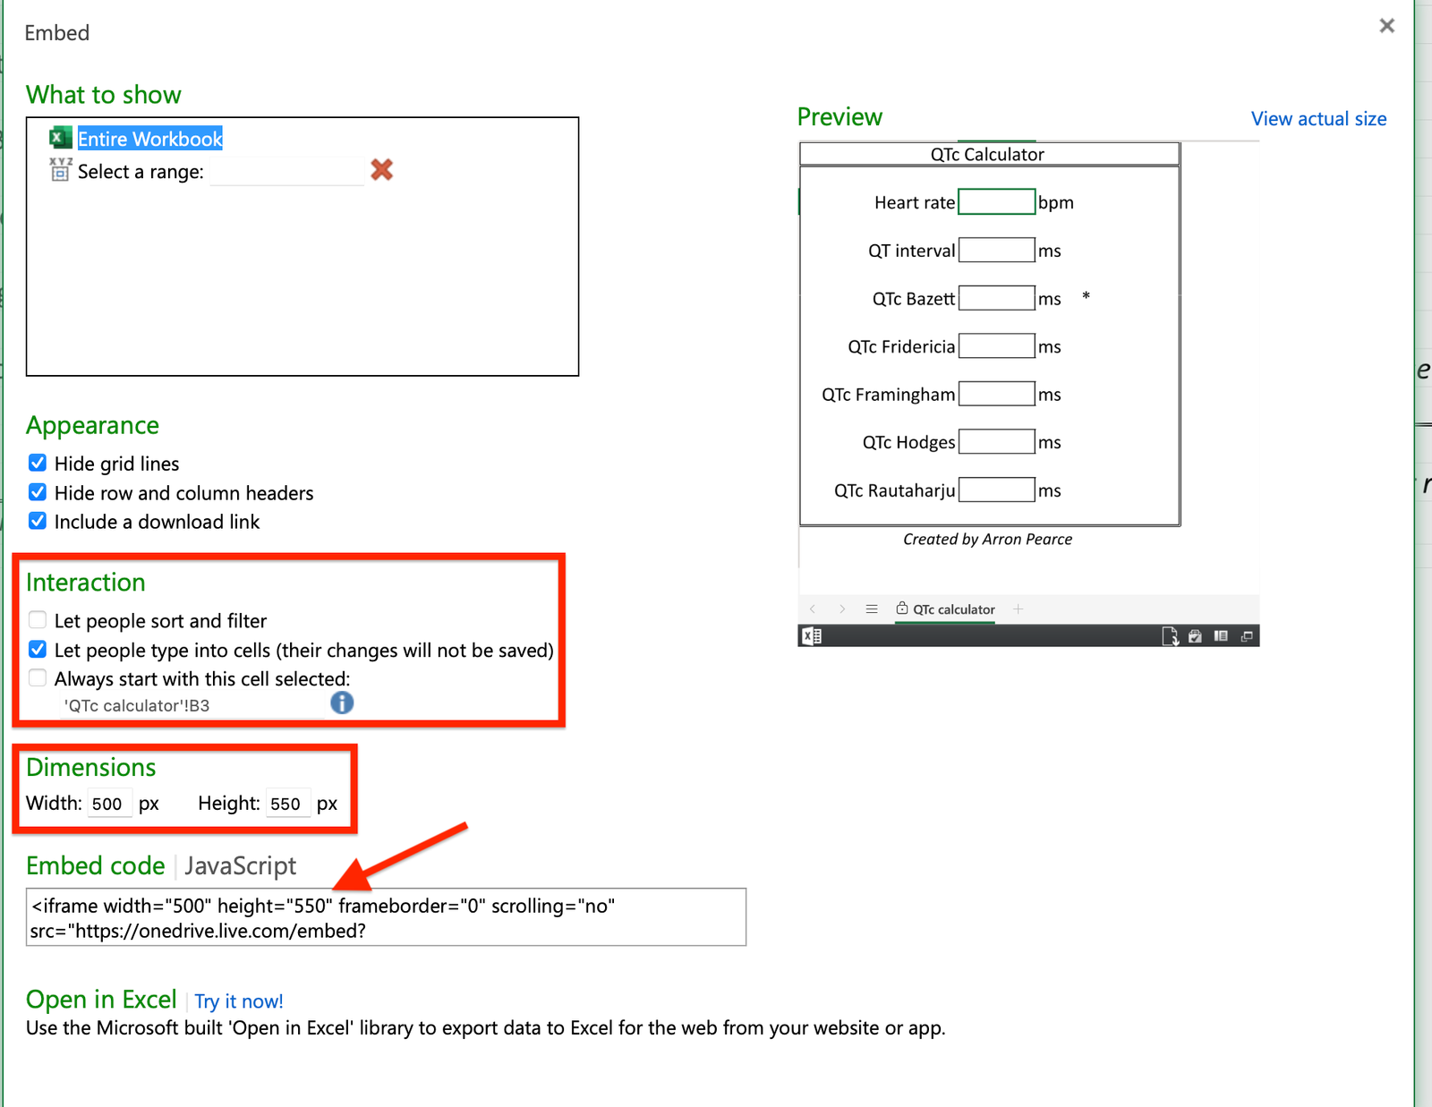Select the QTc calculator sheet tab

pyautogui.click(x=952, y=609)
